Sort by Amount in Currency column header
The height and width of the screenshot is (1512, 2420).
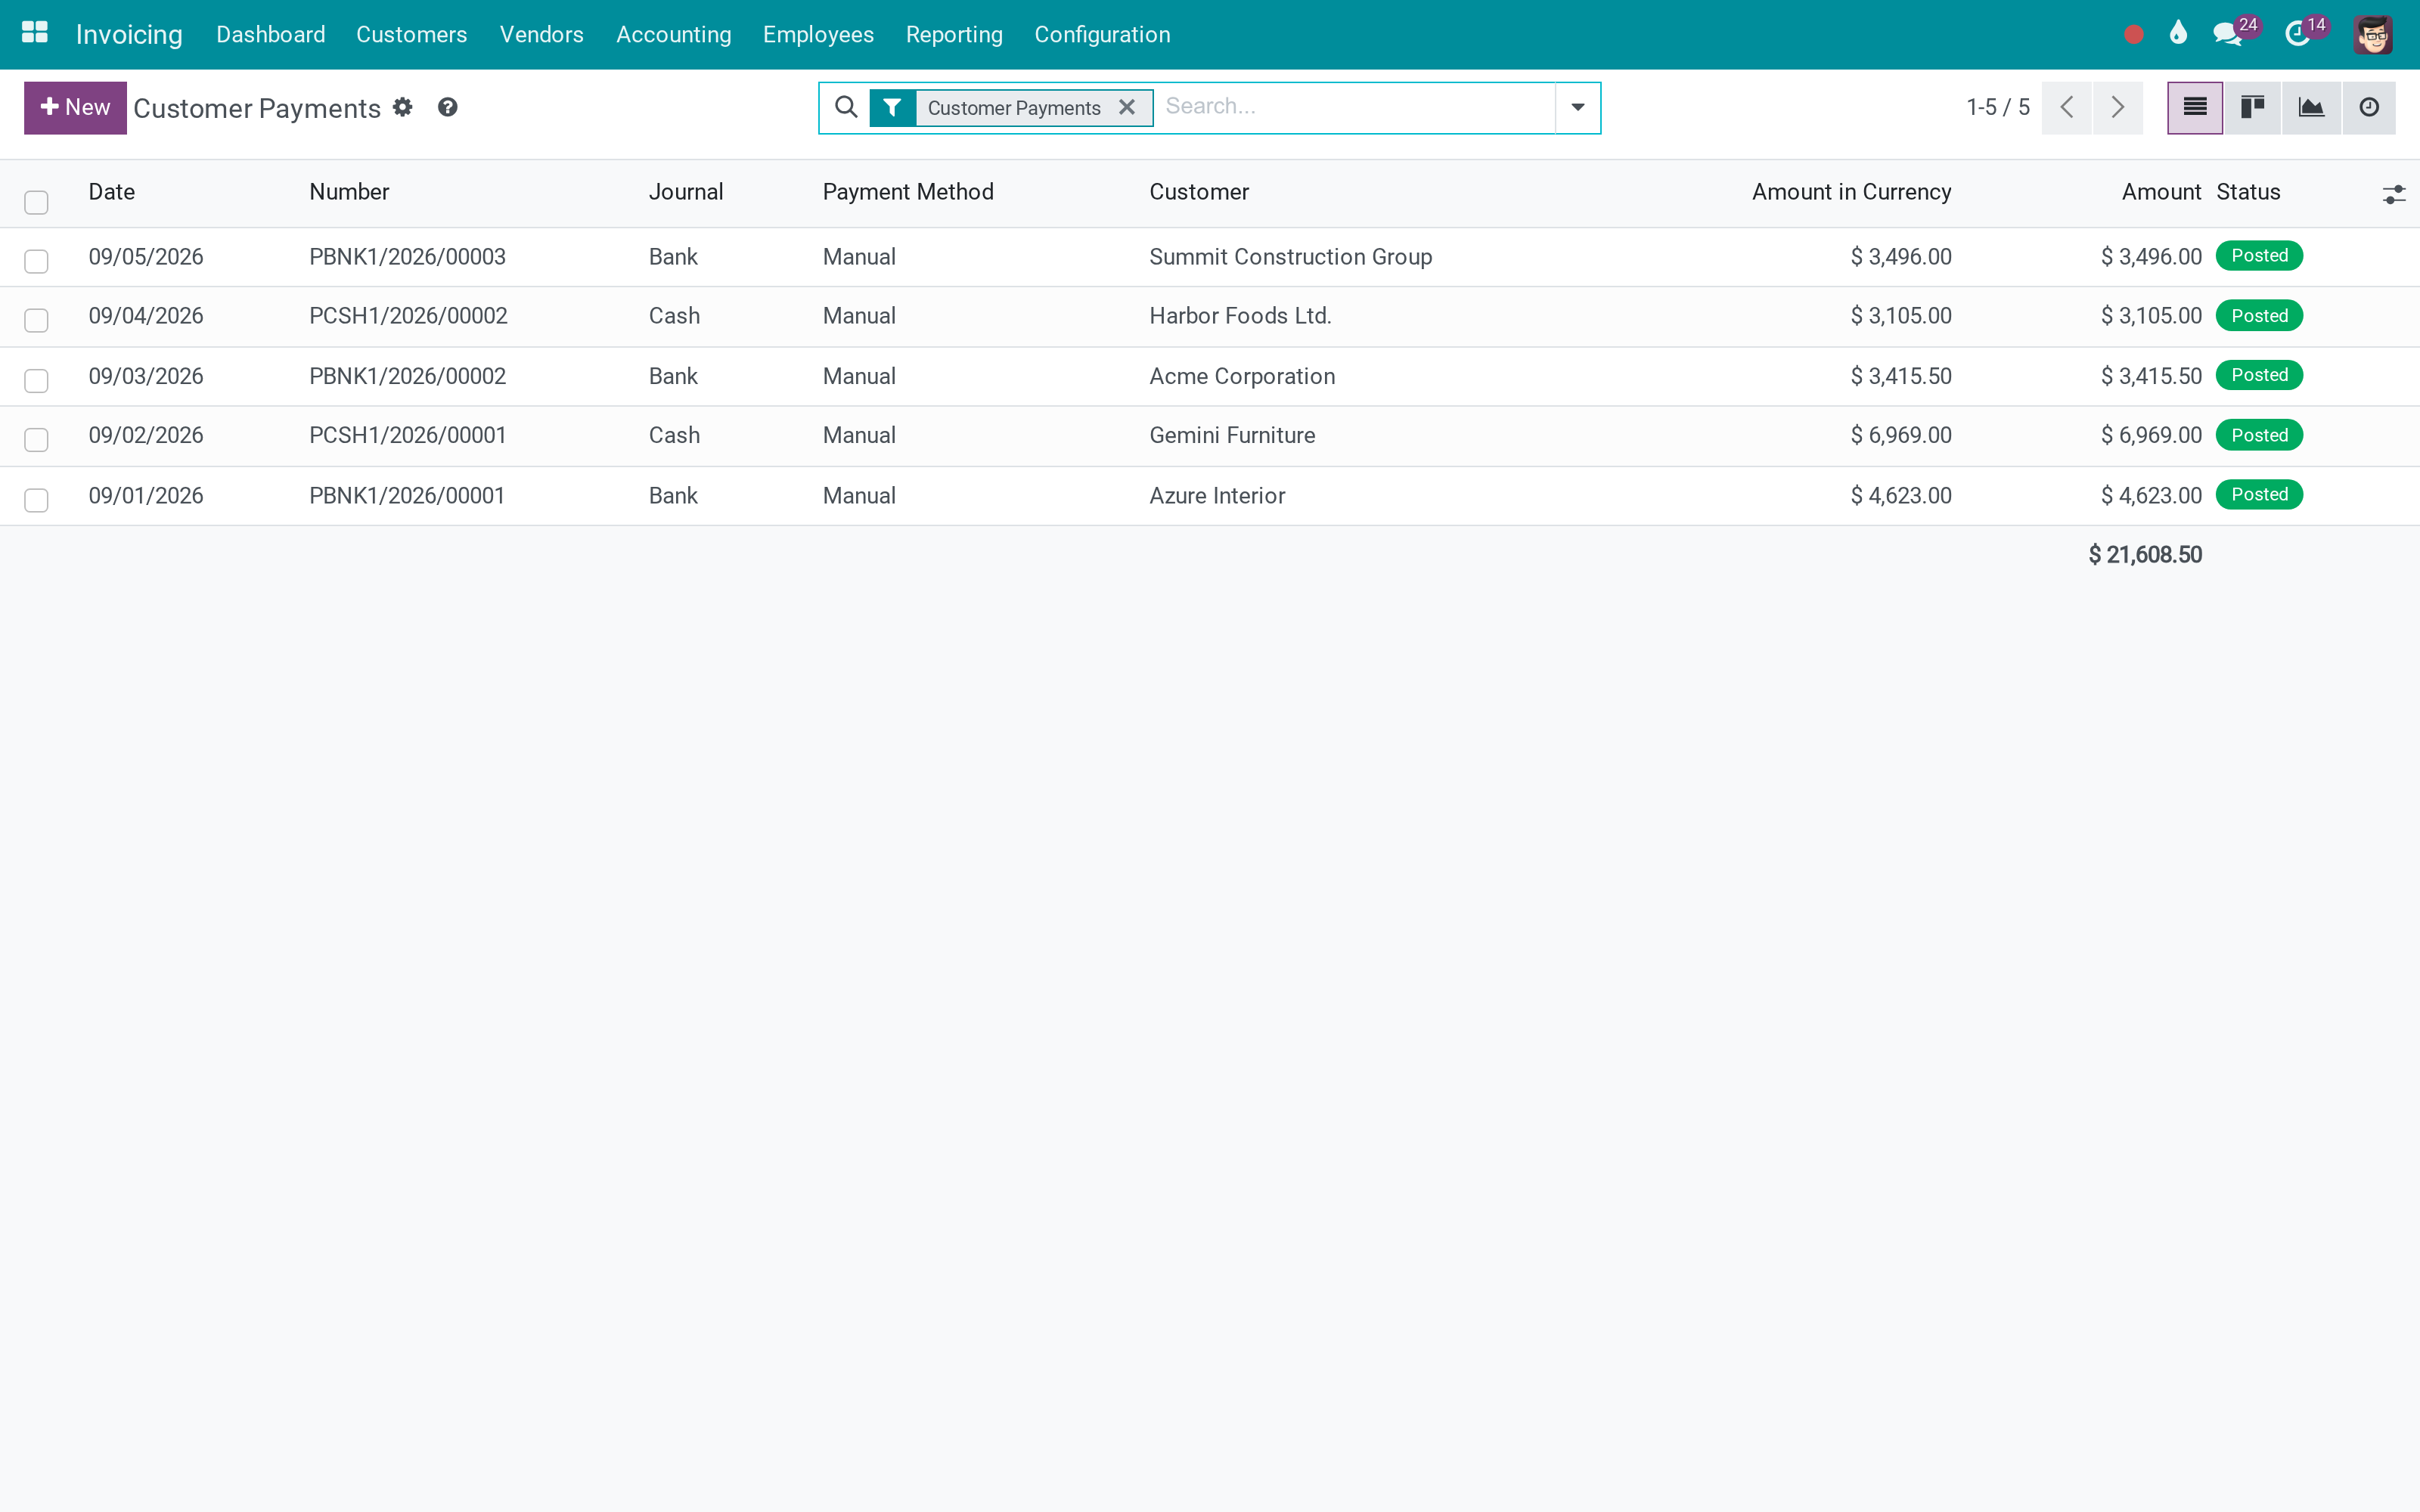tap(1851, 192)
